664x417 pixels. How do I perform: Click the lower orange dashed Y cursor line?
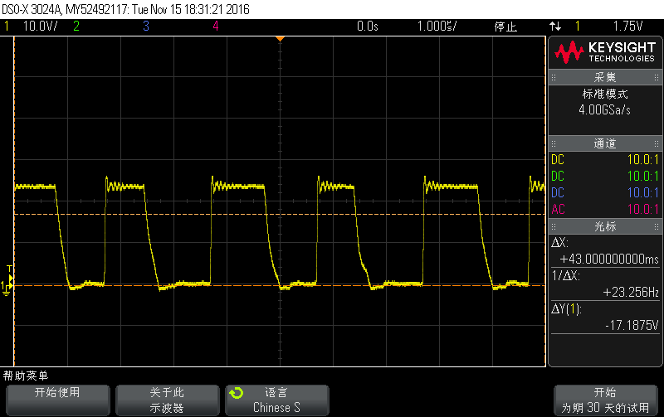pos(280,286)
